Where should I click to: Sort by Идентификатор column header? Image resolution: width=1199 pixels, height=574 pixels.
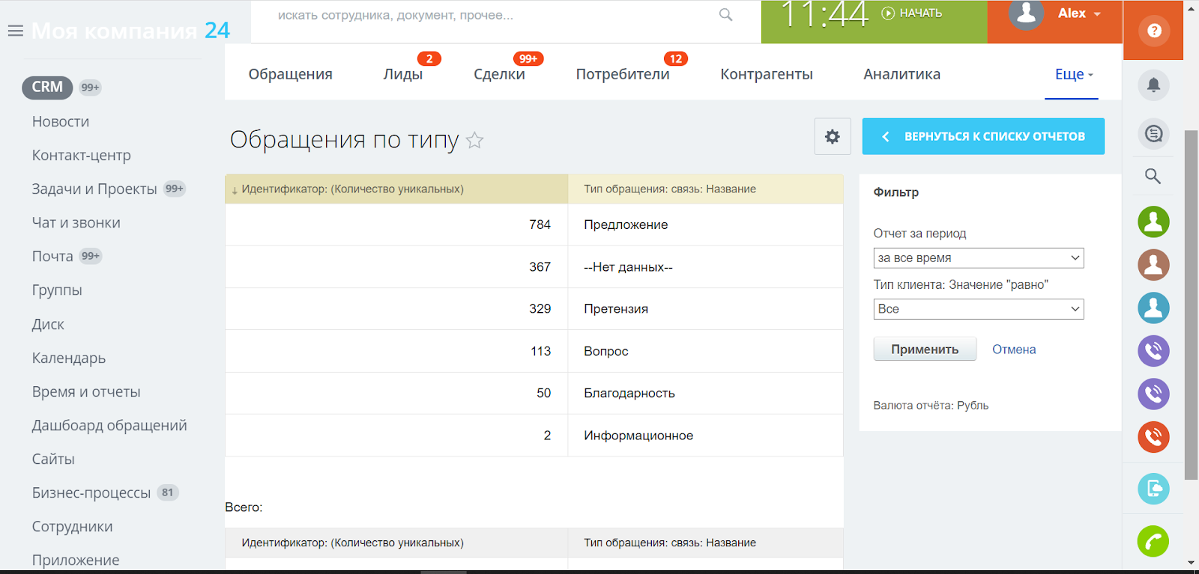[396, 189]
